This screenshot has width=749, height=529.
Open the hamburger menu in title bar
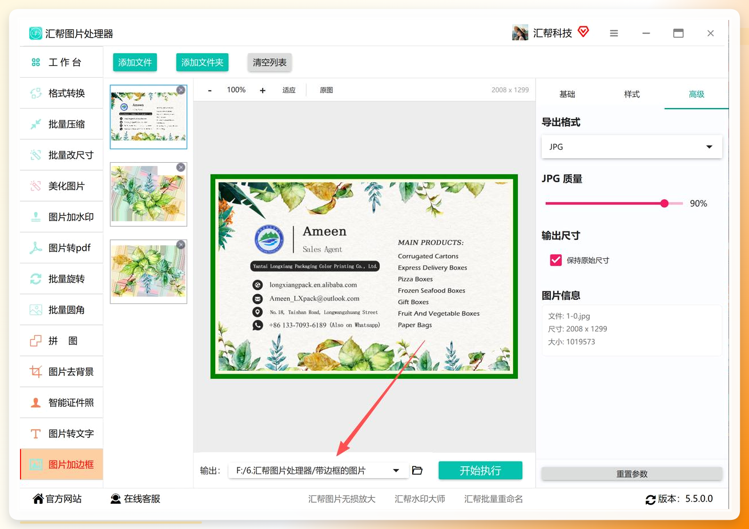(x=614, y=33)
